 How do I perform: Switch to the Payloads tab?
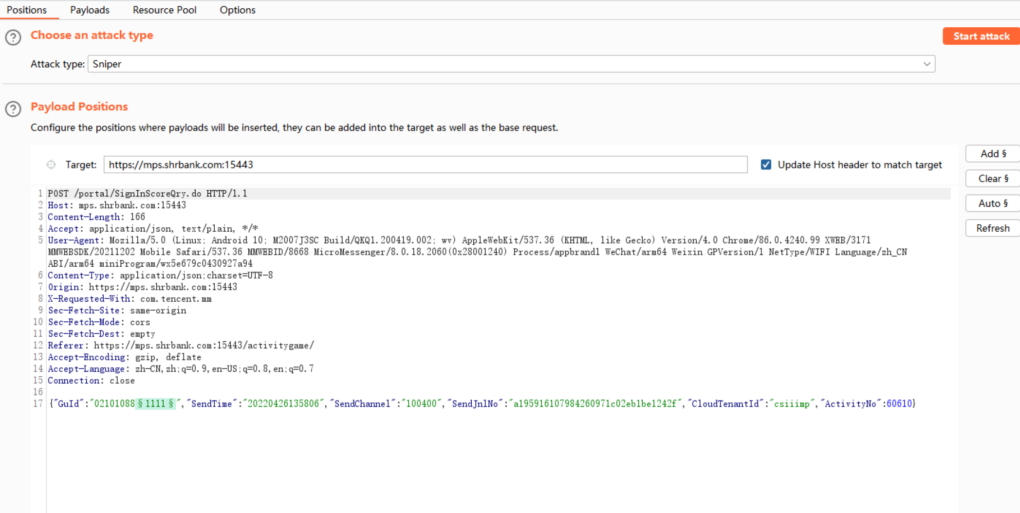(x=90, y=10)
